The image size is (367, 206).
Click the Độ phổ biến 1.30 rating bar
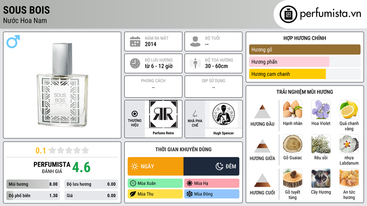point(33,196)
